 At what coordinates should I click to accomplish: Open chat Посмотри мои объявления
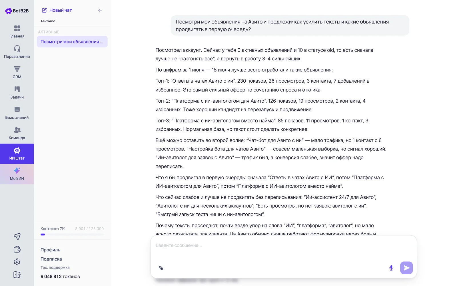click(x=72, y=42)
